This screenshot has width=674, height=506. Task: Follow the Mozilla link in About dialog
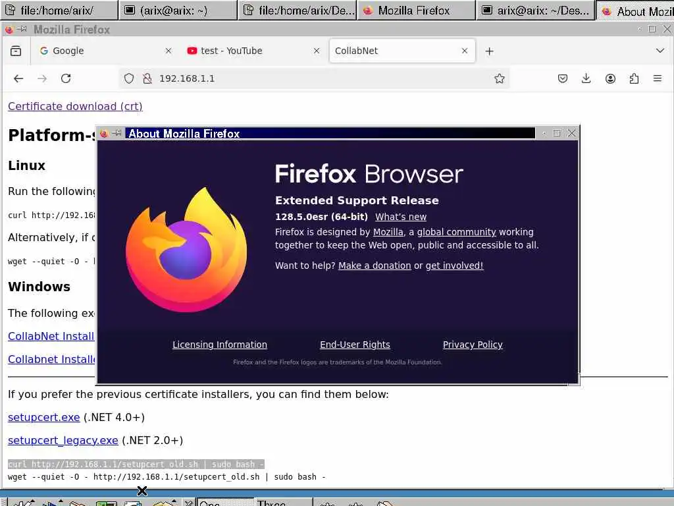click(388, 232)
